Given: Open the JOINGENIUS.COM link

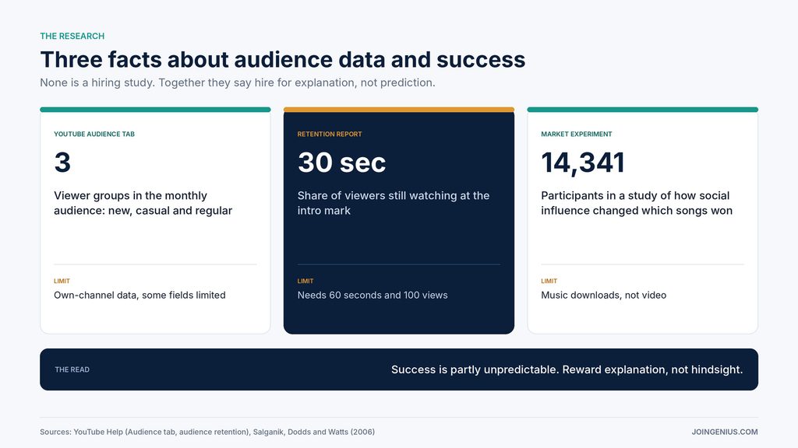Looking at the screenshot, I should coord(725,432).
